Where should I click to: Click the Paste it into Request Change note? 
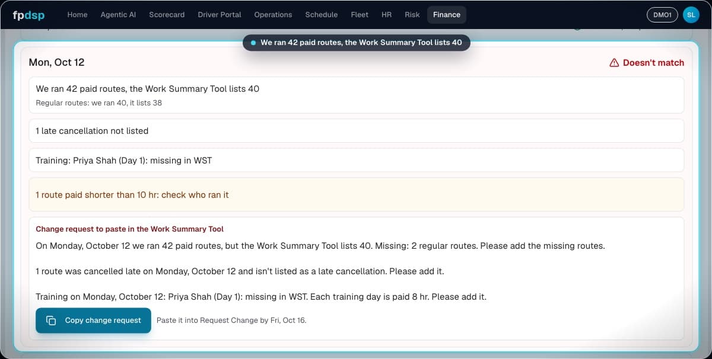[231, 320]
